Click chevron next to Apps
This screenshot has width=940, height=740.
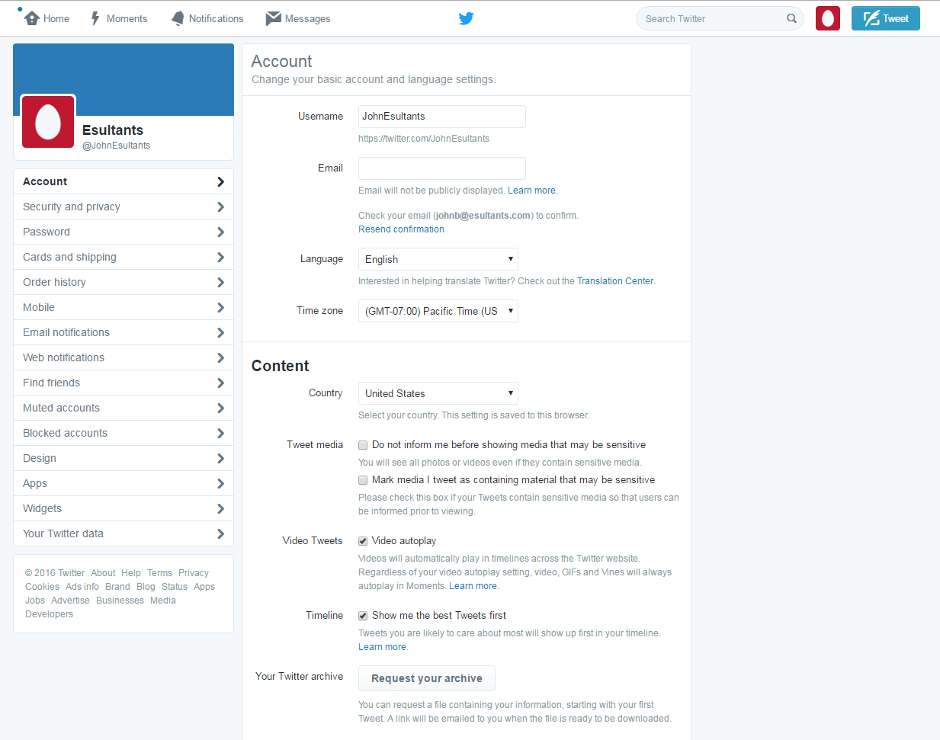[x=220, y=483]
